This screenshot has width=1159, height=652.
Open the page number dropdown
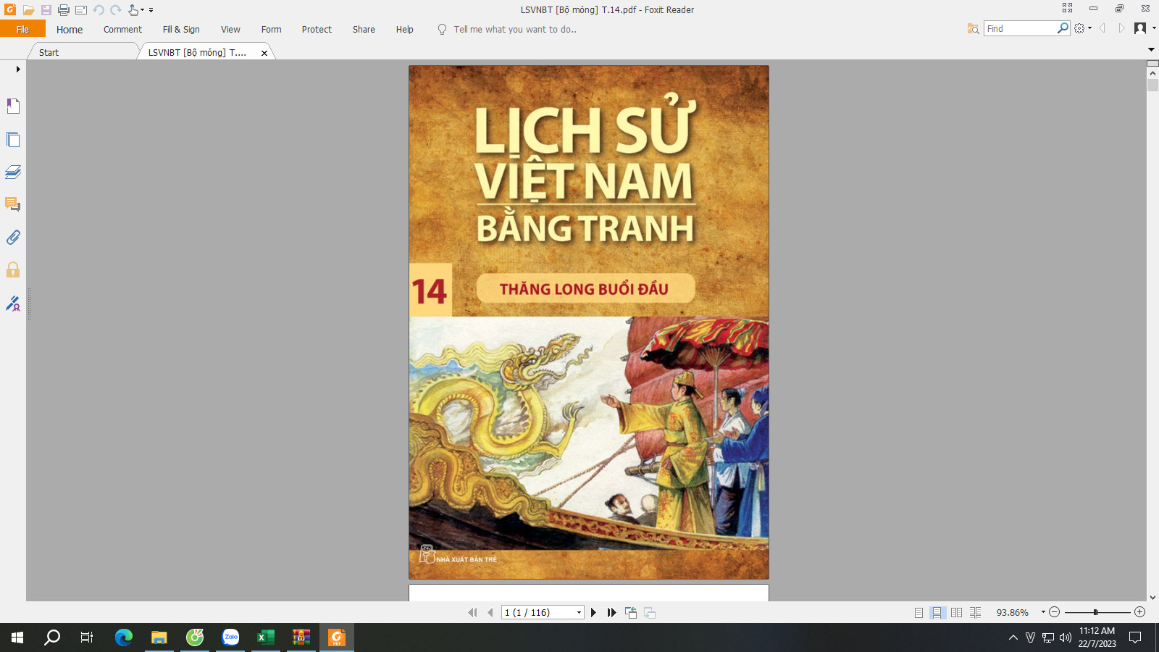point(579,613)
